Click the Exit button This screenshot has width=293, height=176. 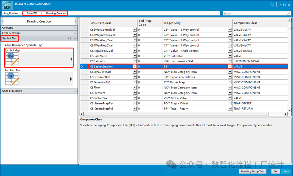[276, 171]
